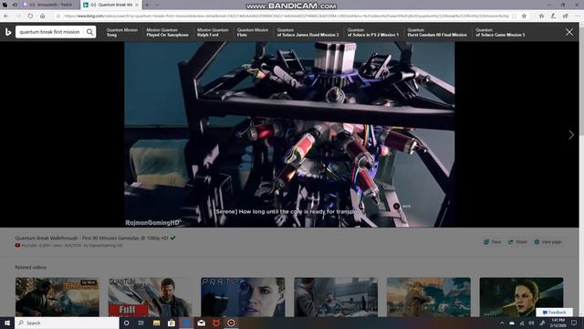This screenshot has height=329, width=584.
Task: Refresh the current page
Action: tap(30, 16)
